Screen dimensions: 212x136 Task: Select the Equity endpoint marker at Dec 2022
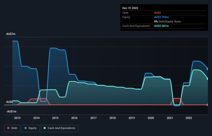click(208, 69)
